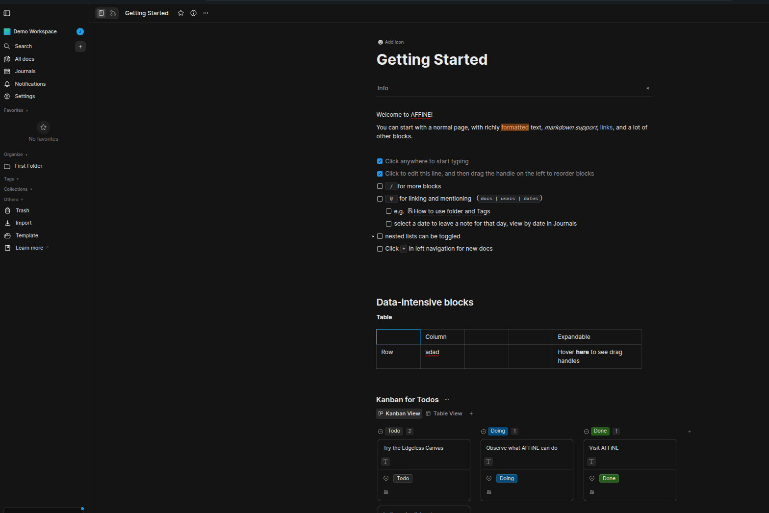Click Add icon above the title
The height and width of the screenshot is (513, 769).
tap(391, 42)
